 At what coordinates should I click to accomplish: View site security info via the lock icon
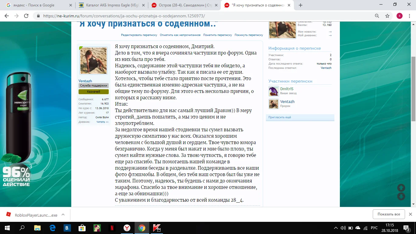coord(38,16)
